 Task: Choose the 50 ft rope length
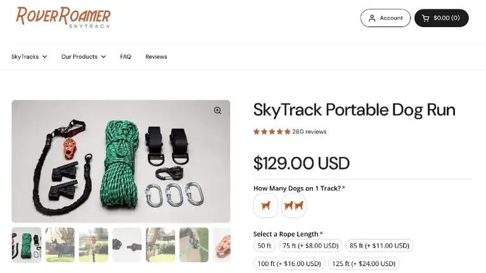point(264,246)
